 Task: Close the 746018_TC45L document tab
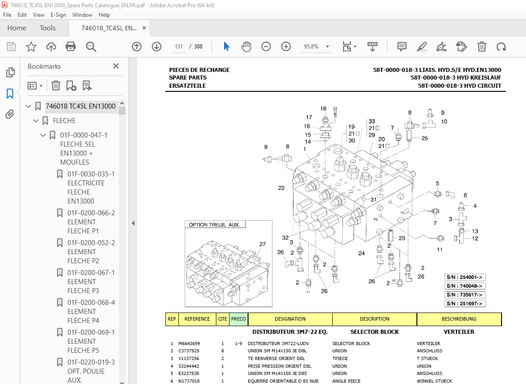(x=144, y=28)
